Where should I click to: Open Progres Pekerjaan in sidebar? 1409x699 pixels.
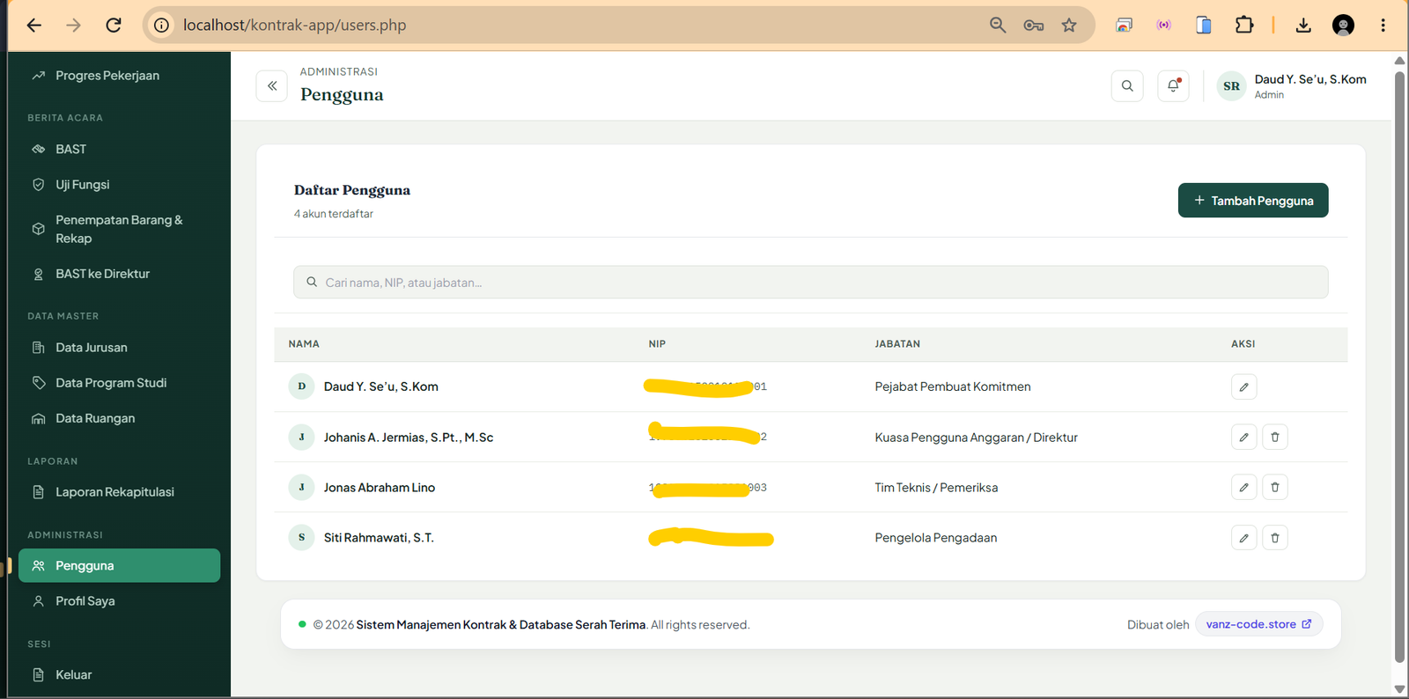[x=119, y=76]
